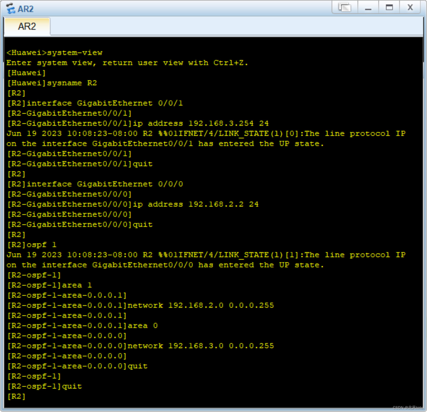427x412 pixels.
Task: Select the AR2 terminal tab
Action: (27, 26)
